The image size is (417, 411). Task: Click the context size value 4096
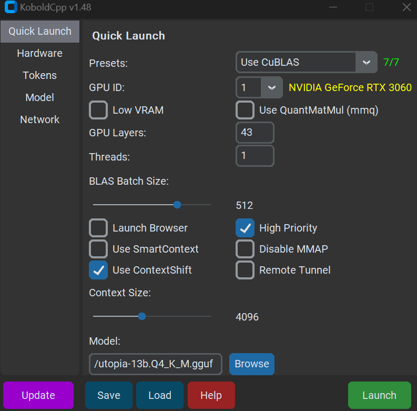247,317
